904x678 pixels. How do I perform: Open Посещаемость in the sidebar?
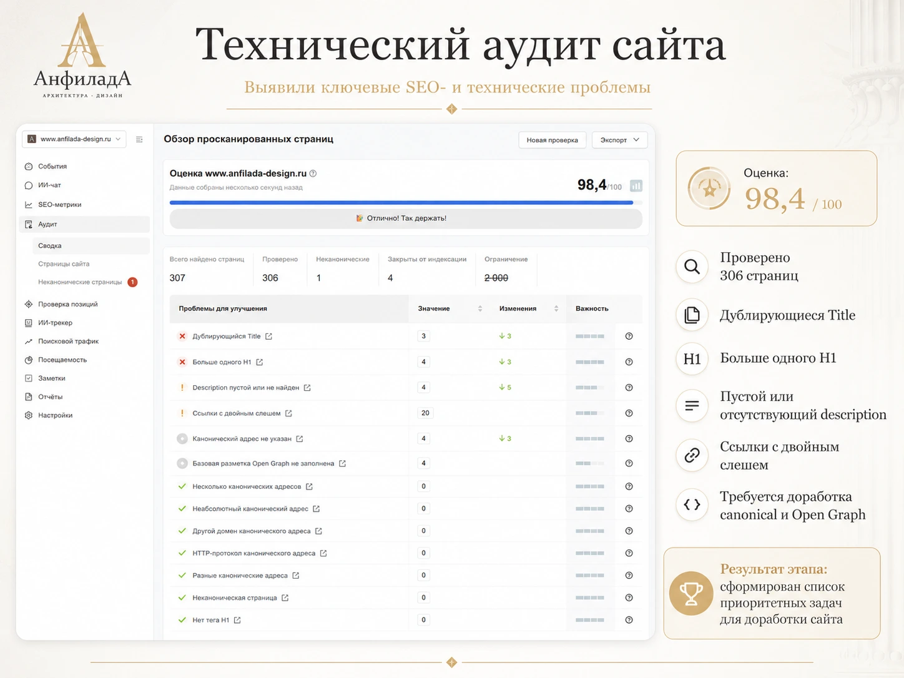pyautogui.click(x=62, y=360)
